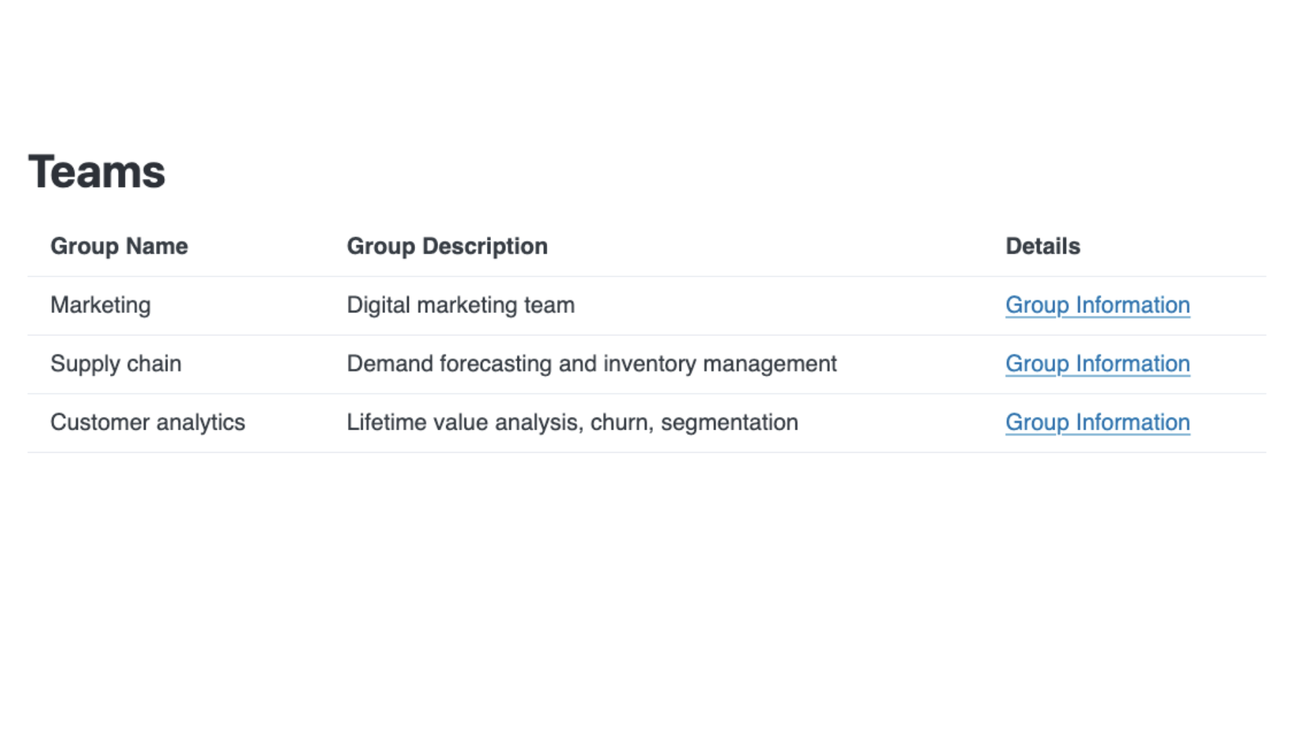Click the word "Digital" in Marketing description

coord(378,305)
